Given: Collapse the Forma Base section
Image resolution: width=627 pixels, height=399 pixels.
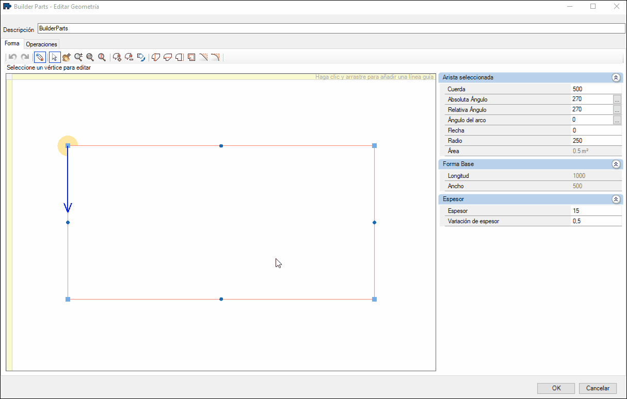Looking at the screenshot, I should pyautogui.click(x=615, y=164).
